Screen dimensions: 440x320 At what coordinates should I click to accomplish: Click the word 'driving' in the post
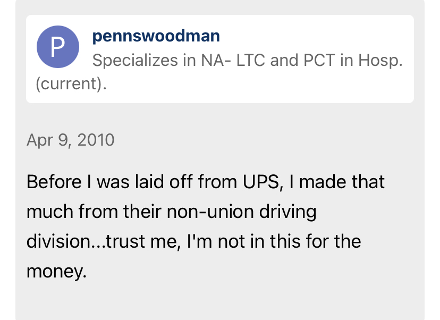287,212
